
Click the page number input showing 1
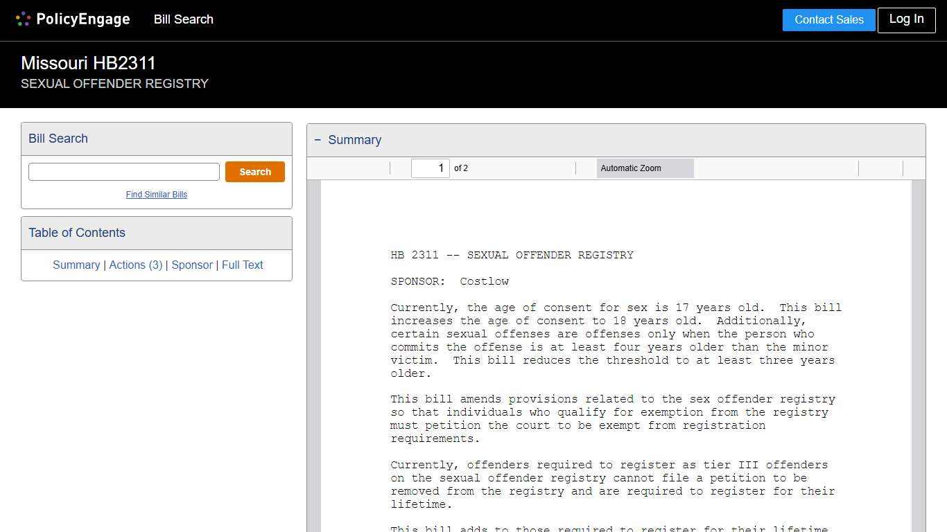coord(431,168)
